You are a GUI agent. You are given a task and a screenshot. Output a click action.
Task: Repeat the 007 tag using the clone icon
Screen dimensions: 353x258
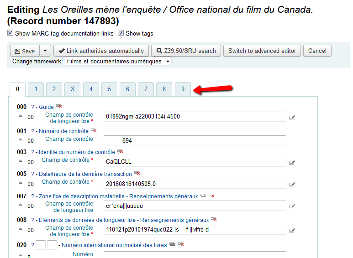[203, 196]
